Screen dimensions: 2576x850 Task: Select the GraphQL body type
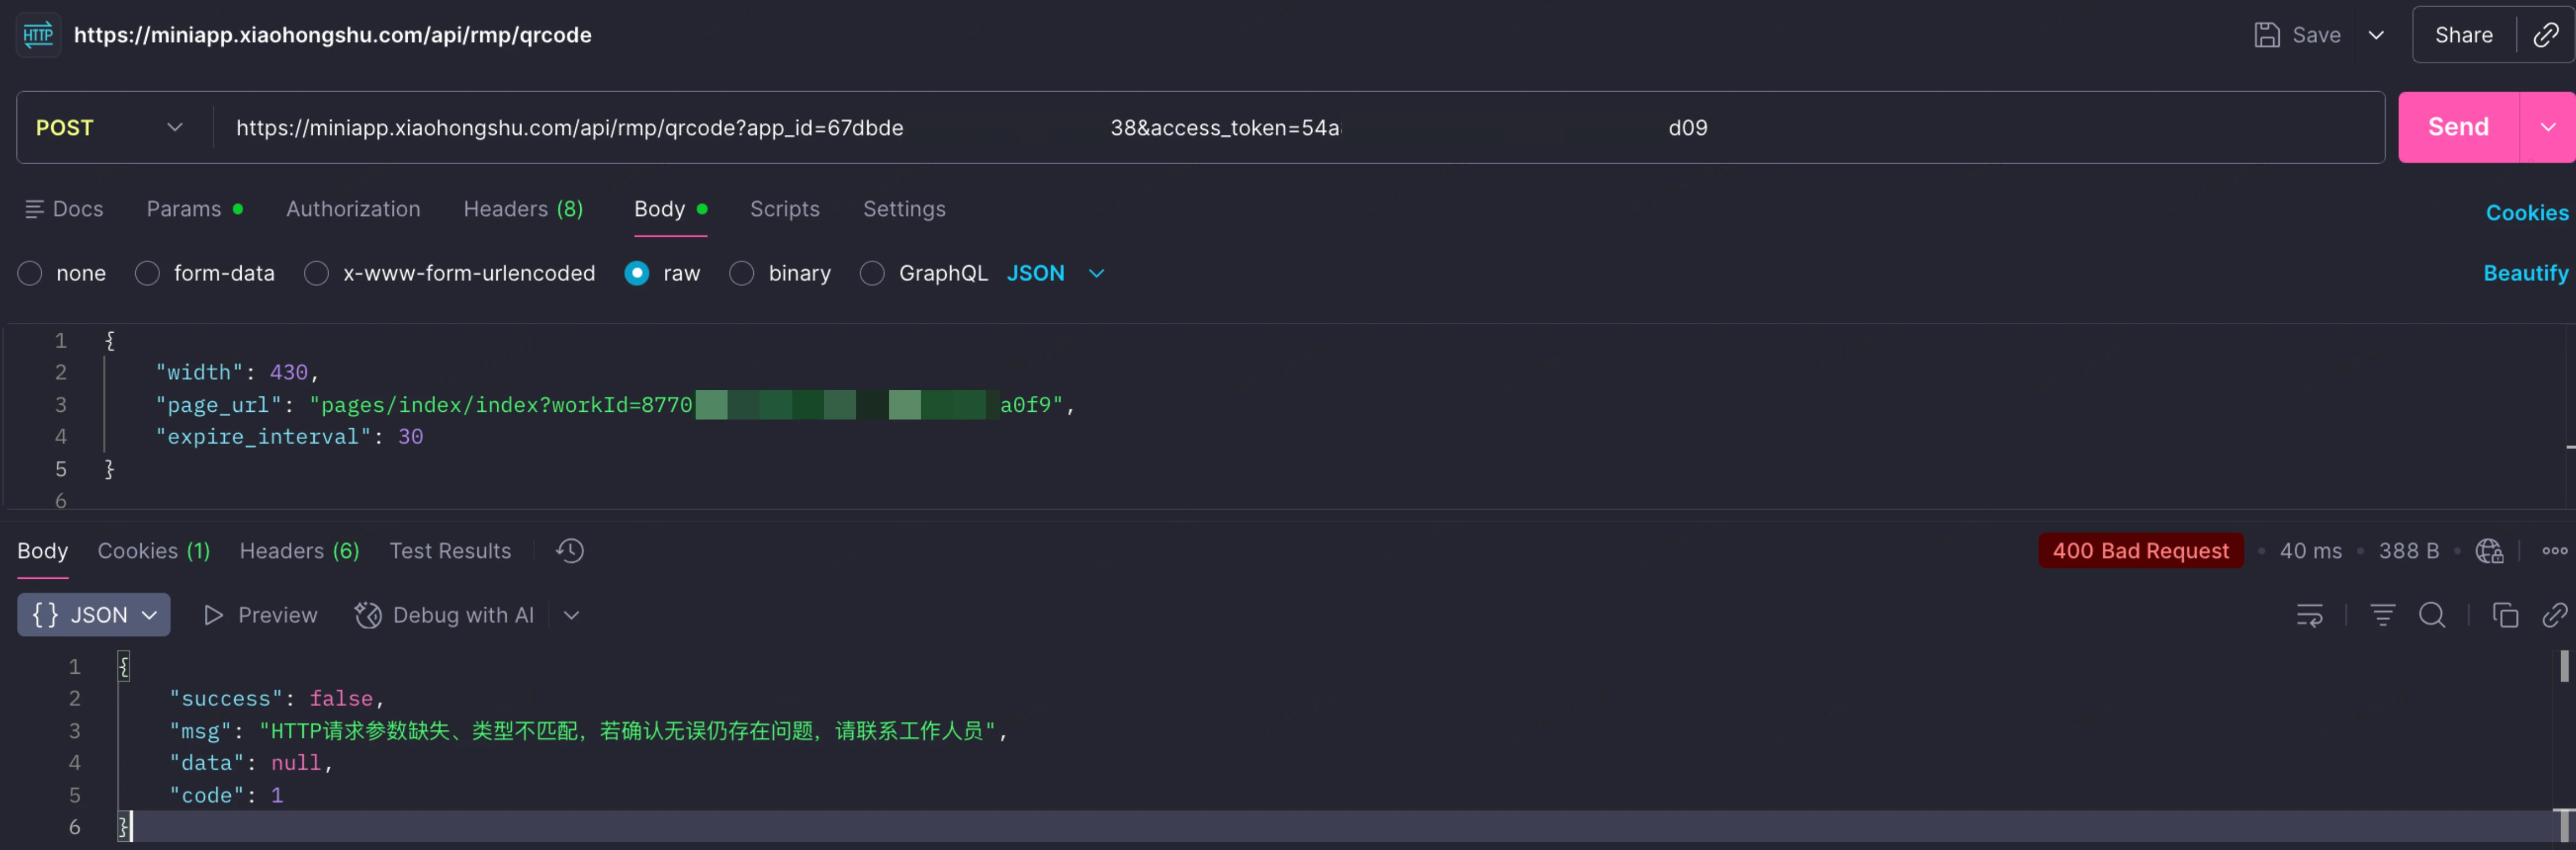[872, 273]
